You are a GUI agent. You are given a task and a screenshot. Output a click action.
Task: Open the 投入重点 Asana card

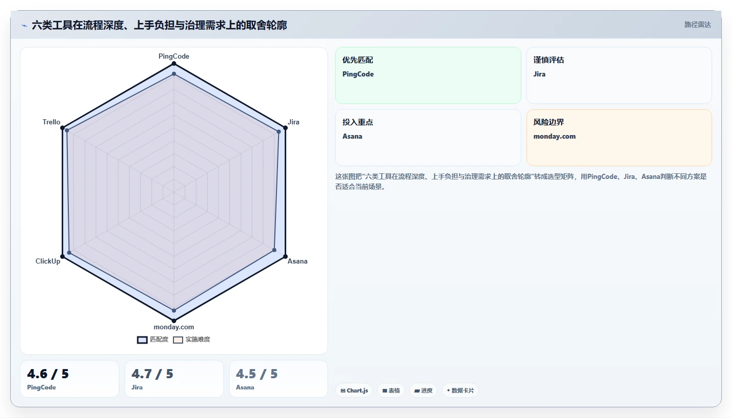(x=428, y=138)
